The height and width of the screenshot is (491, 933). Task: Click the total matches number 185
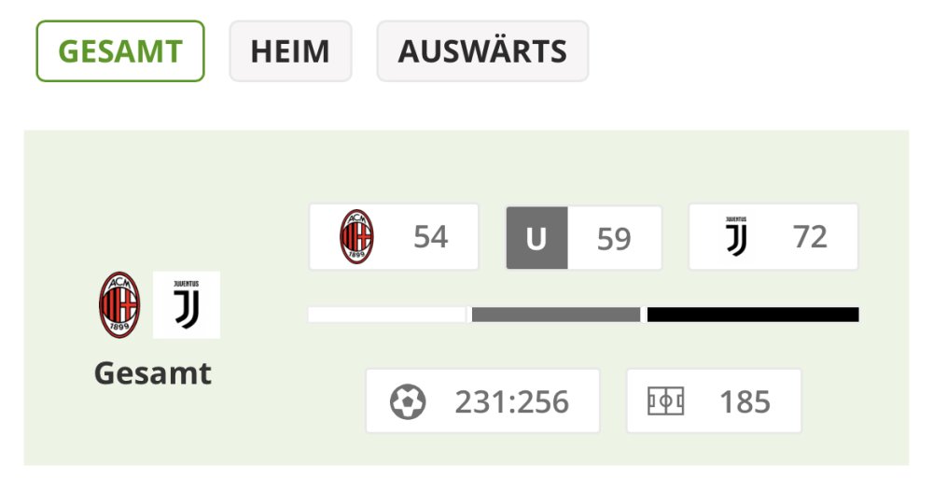745,401
